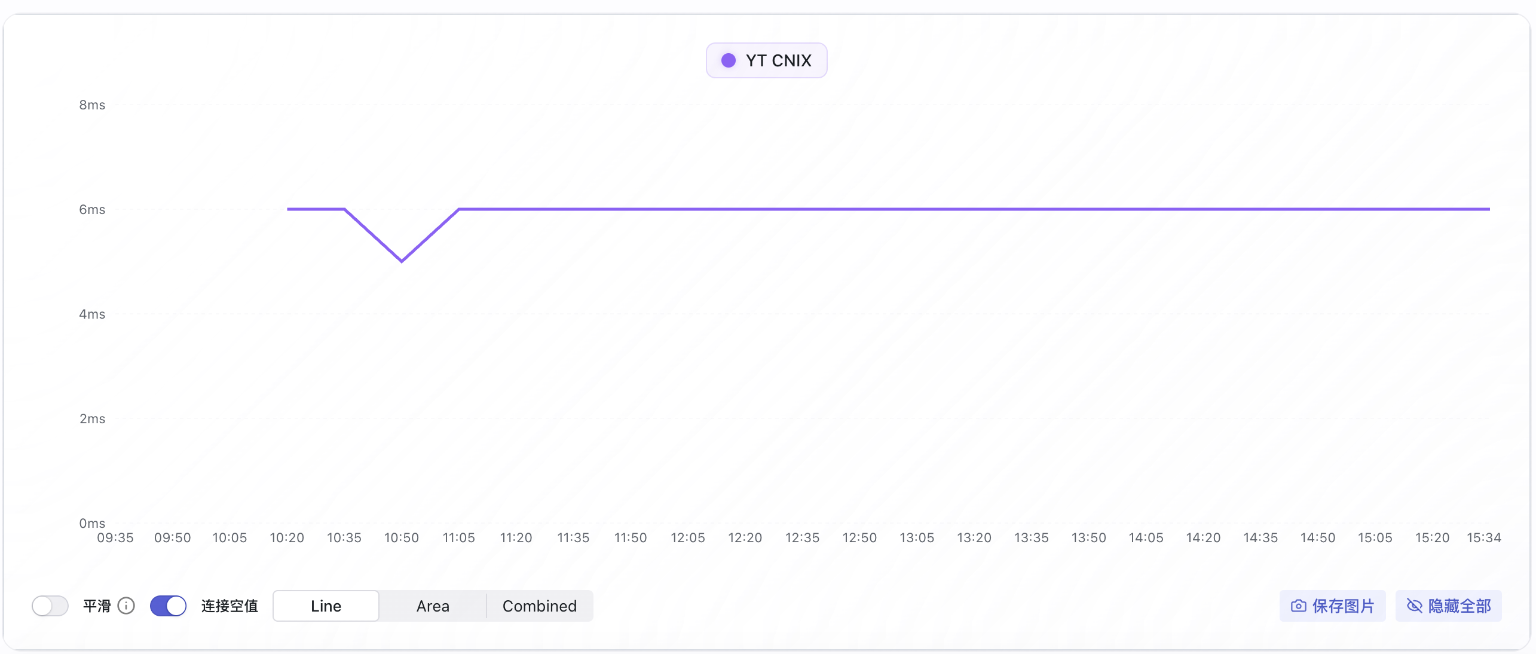Click the 10:20 x-axis time label
1536x654 pixels.
[x=287, y=537]
